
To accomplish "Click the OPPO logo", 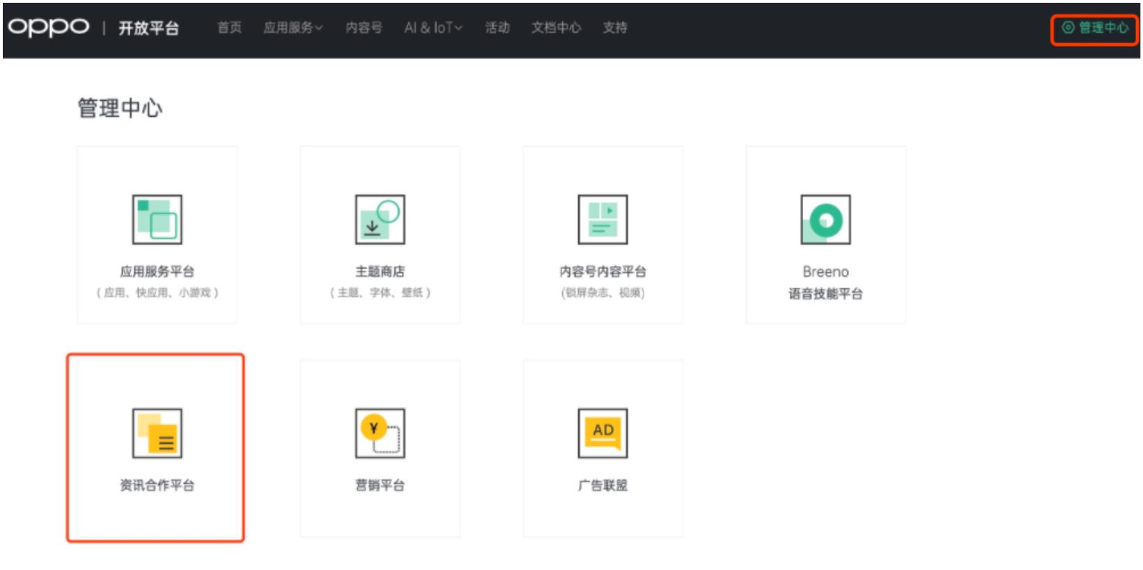I will coord(49,27).
